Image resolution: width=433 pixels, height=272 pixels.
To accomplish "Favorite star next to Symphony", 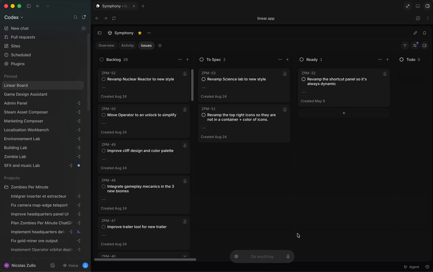I will [140, 33].
